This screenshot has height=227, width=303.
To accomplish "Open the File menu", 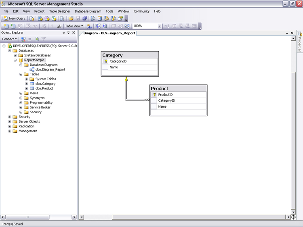I will (6, 11).
